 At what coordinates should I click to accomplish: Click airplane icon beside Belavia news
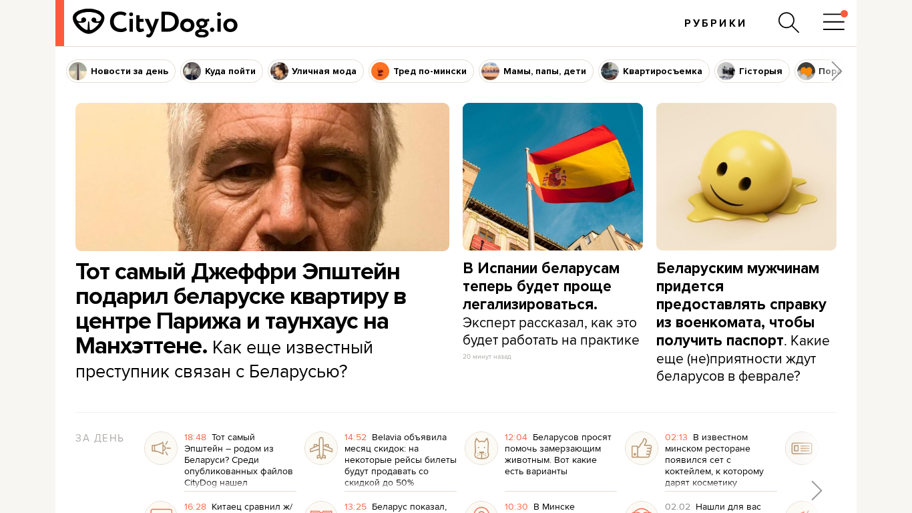[321, 448]
